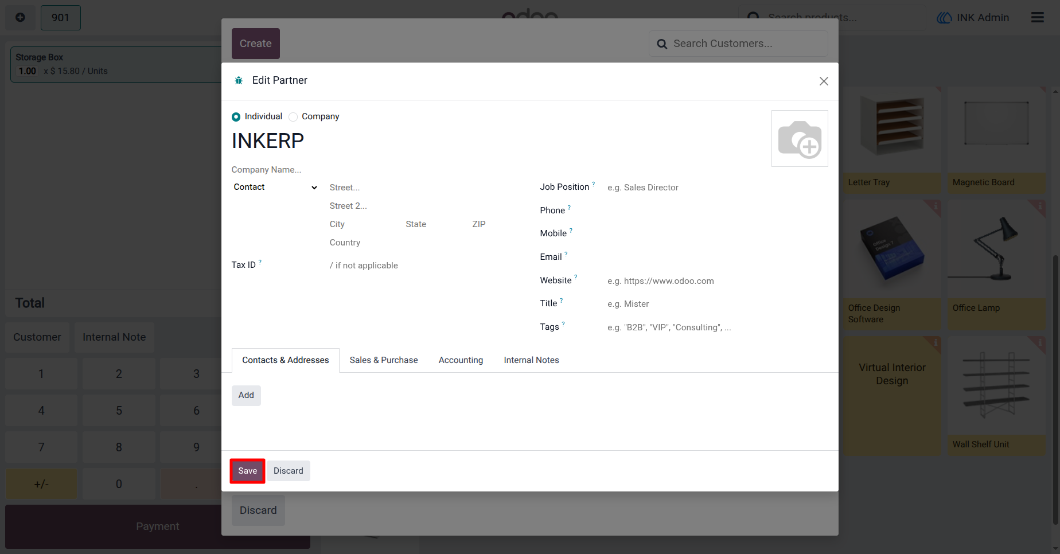Discard changes in Edit Partner dialog

click(x=289, y=471)
